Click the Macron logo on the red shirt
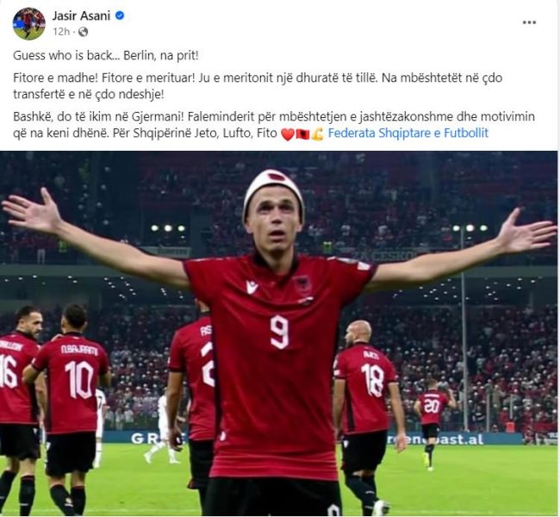Image resolution: width=560 pixels, height=517 pixels. click(x=252, y=287)
